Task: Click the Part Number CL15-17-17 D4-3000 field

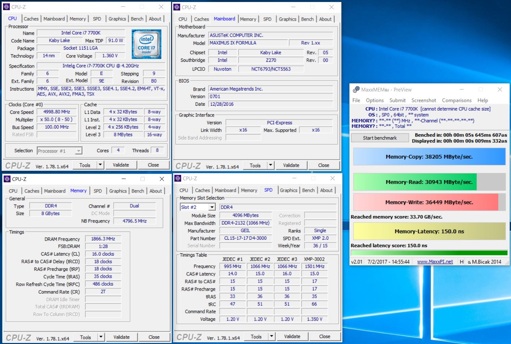Action: tap(245, 238)
